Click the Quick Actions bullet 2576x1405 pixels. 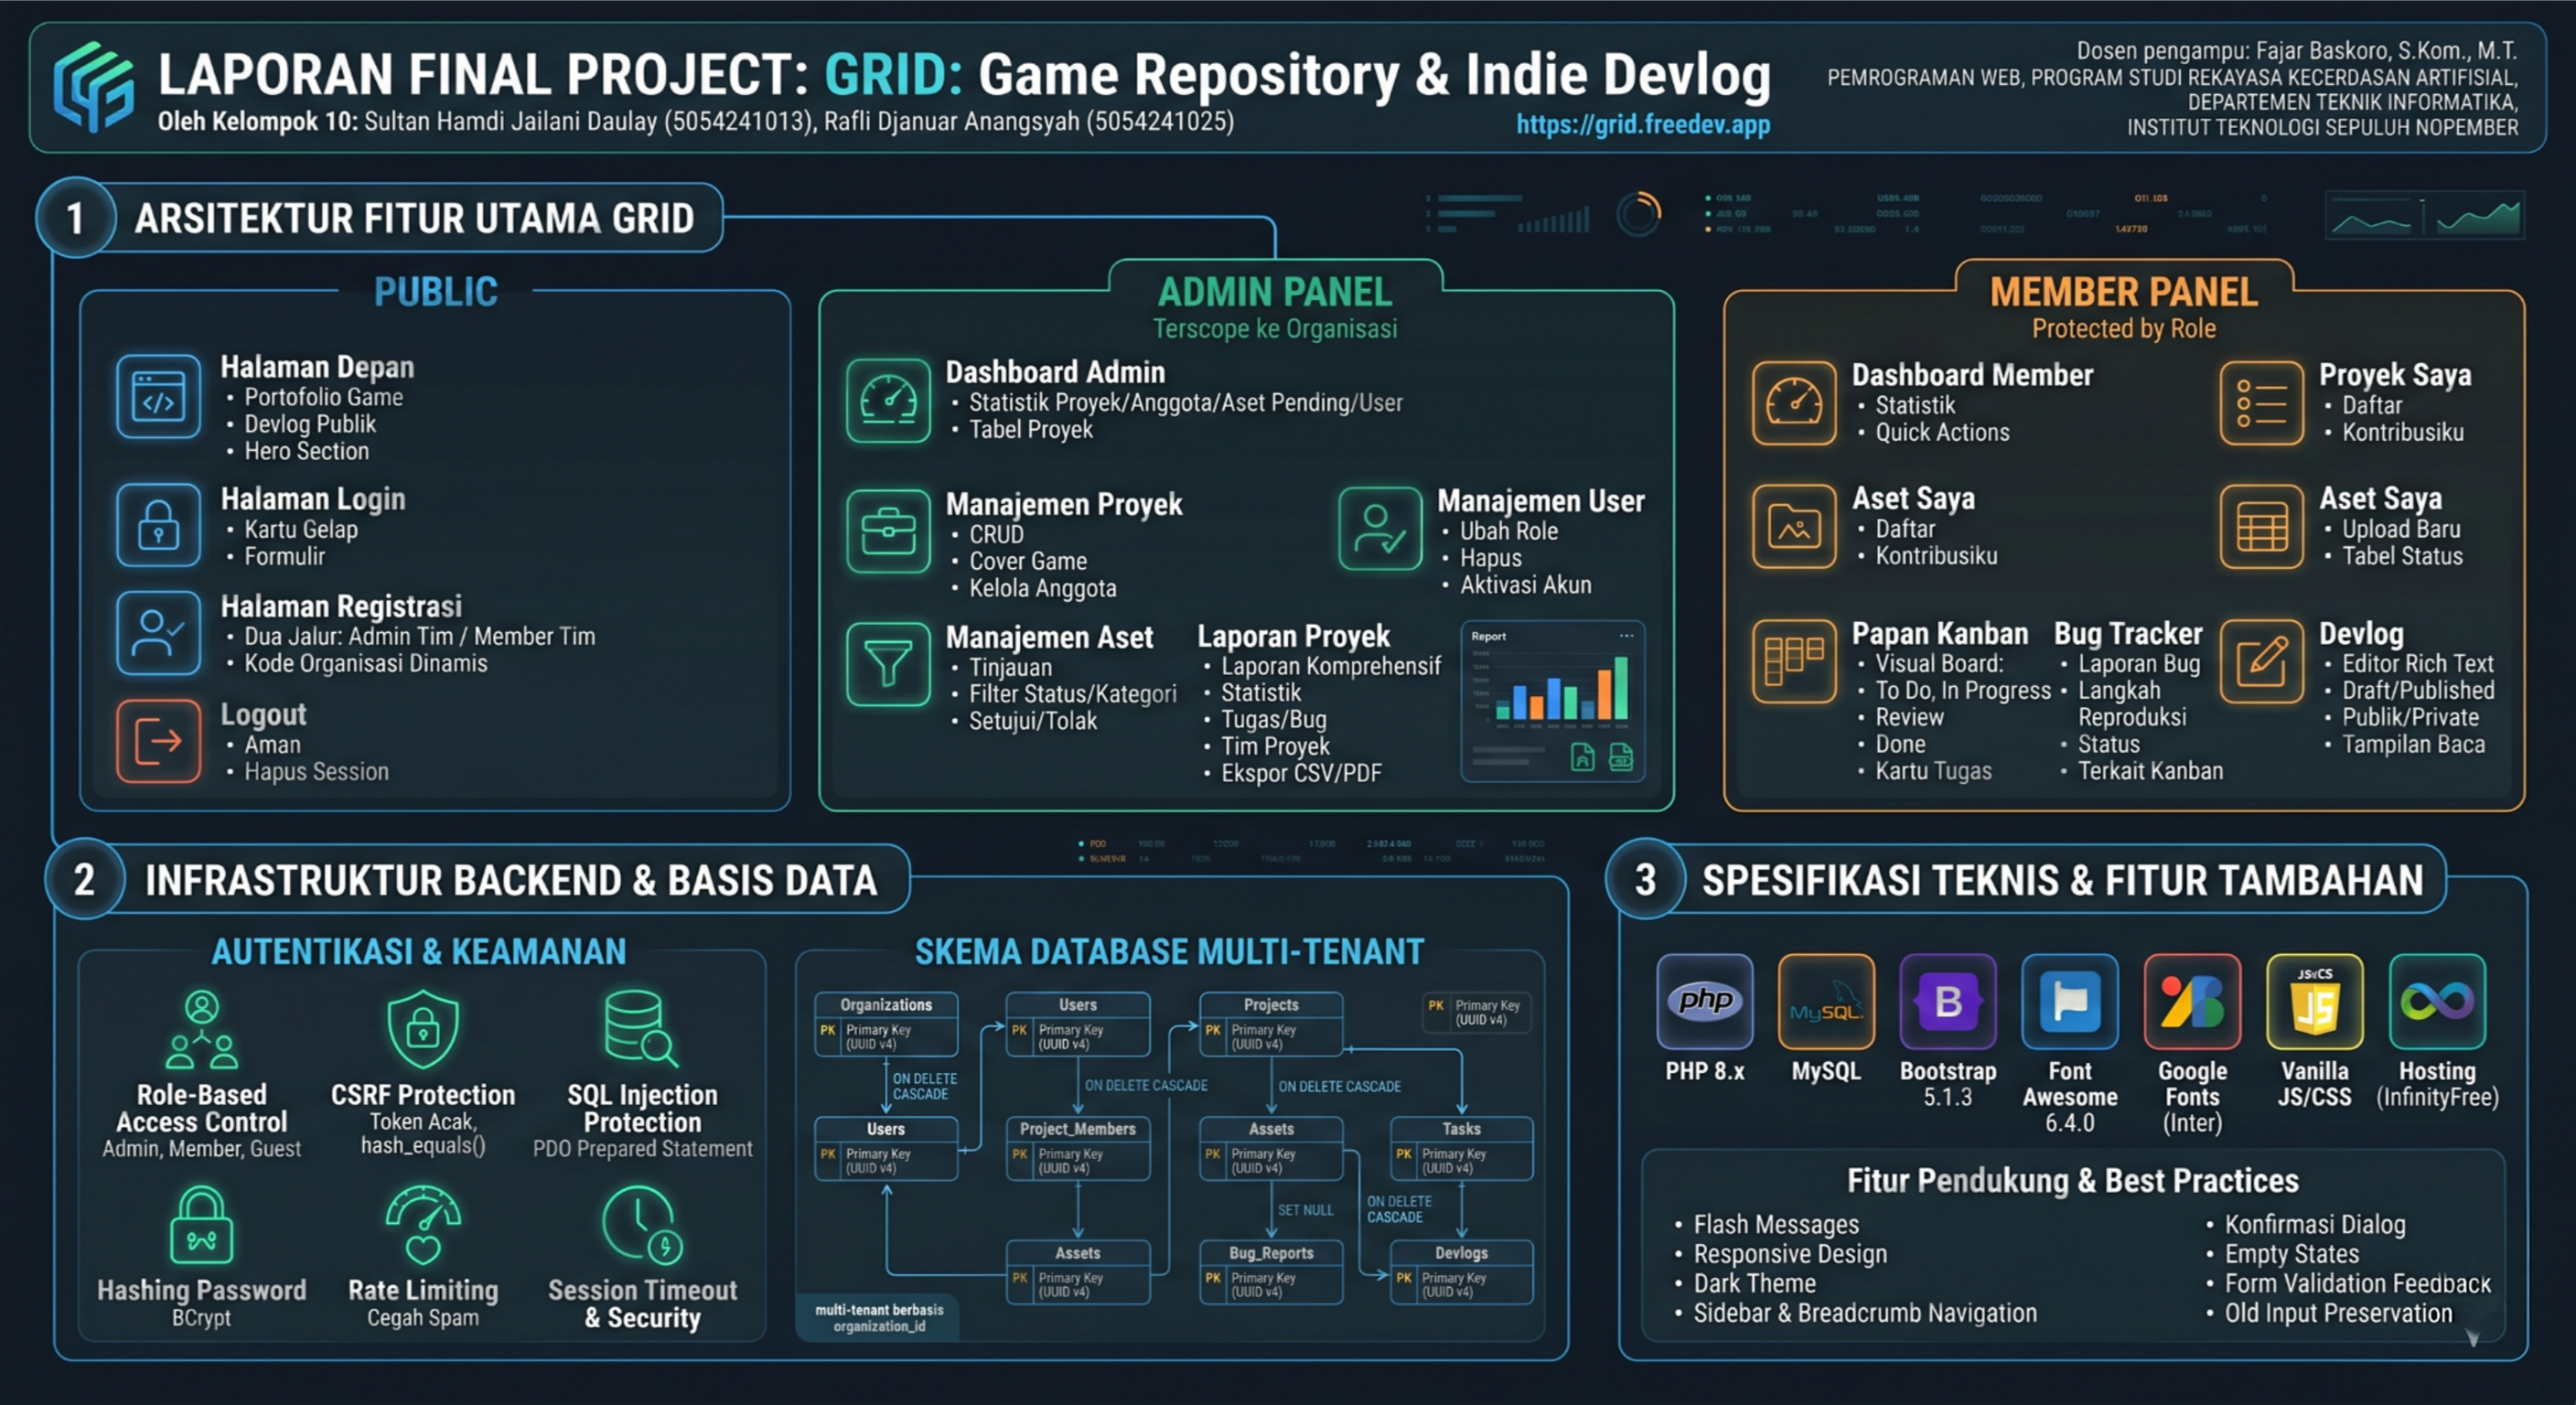(1942, 432)
